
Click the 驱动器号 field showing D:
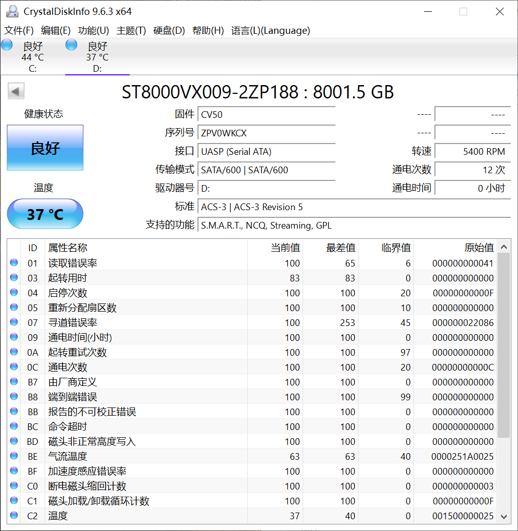click(x=266, y=188)
